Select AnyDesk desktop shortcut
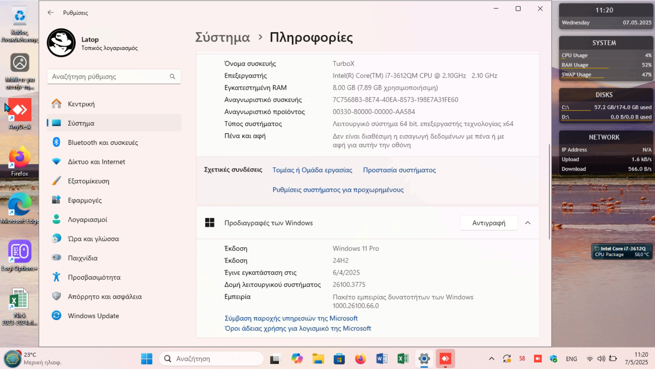This screenshot has width=655, height=369. (x=19, y=114)
